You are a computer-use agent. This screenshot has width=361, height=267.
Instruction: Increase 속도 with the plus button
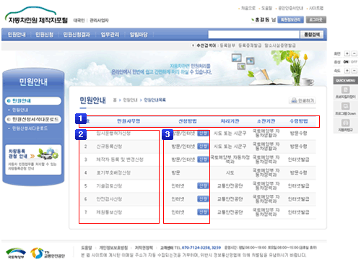tap(347, 71)
